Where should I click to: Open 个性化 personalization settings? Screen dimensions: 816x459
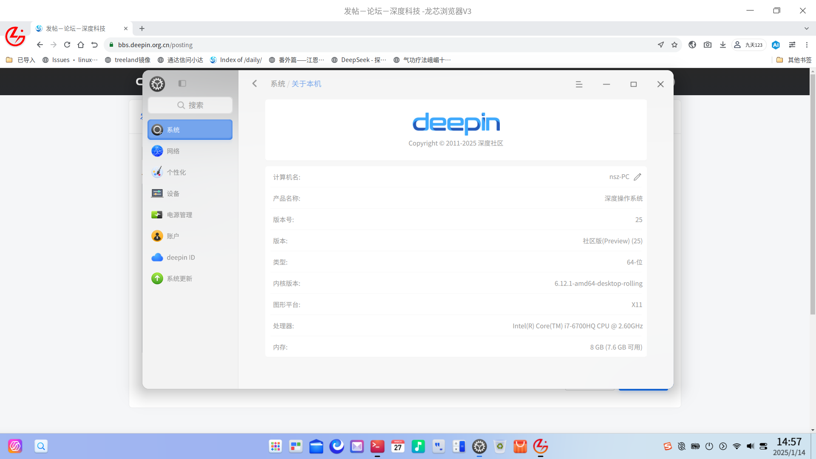(190, 172)
